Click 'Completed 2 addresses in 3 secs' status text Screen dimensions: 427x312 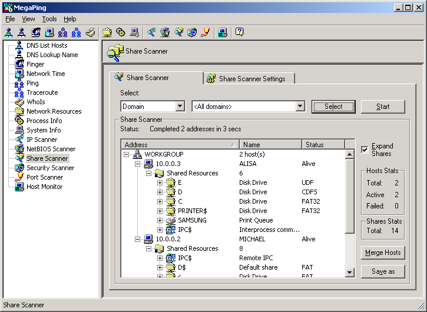[196, 129]
